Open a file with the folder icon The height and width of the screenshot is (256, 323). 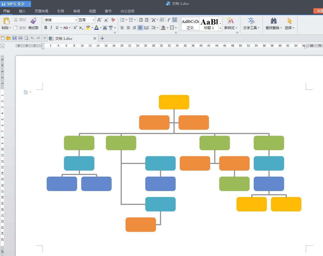[x=8, y=38]
